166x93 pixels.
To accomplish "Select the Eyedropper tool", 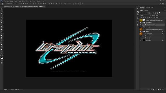I will click(2, 20).
